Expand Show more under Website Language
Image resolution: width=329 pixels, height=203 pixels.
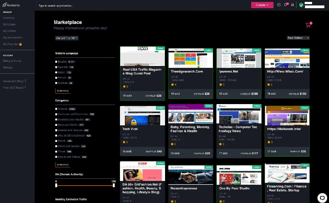(63, 91)
